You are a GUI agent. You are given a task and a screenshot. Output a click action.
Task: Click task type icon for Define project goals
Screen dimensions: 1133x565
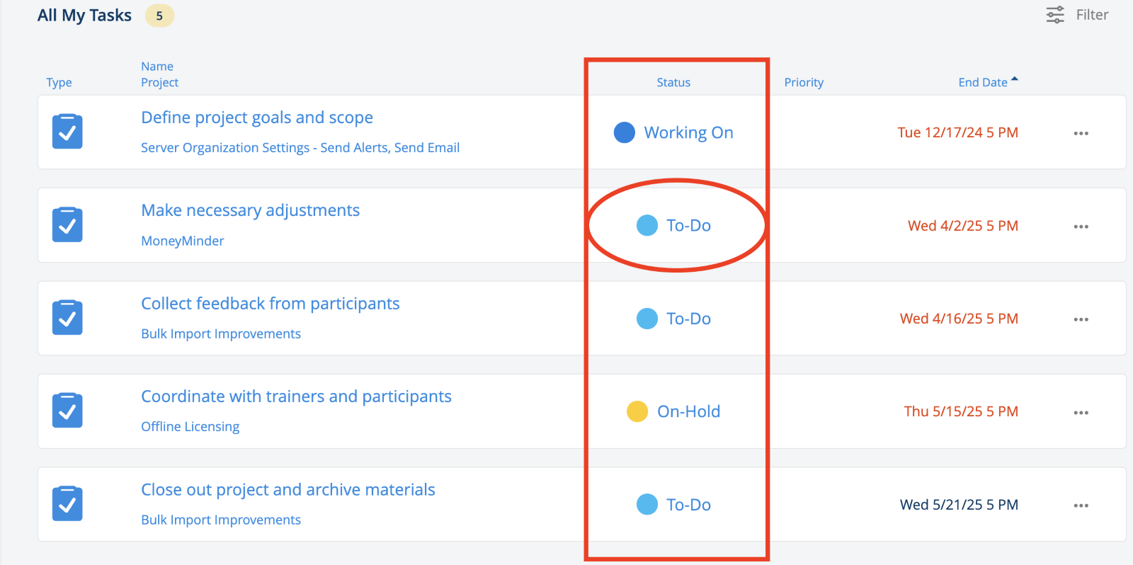[67, 132]
